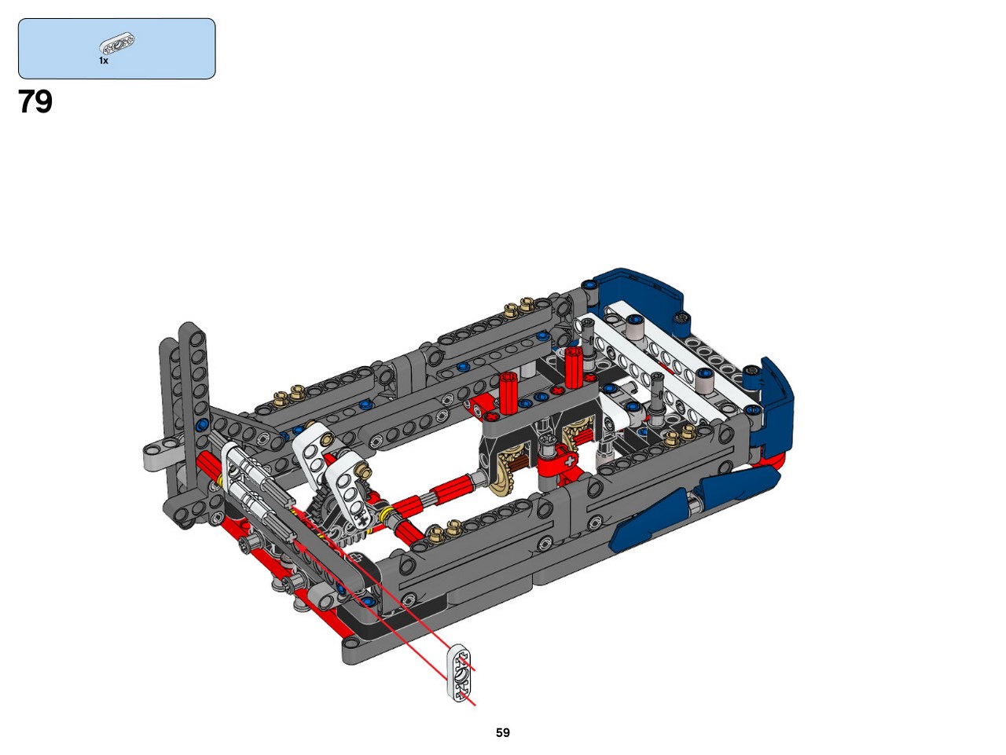Select the "1x" quantity label
The height and width of the screenshot is (755, 1006).
tap(104, 60)
